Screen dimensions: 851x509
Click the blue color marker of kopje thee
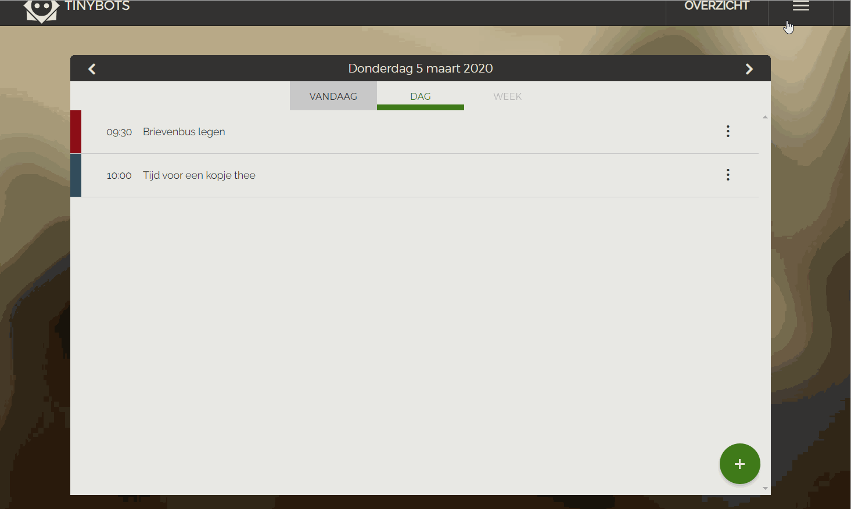[x=76, y=175]
